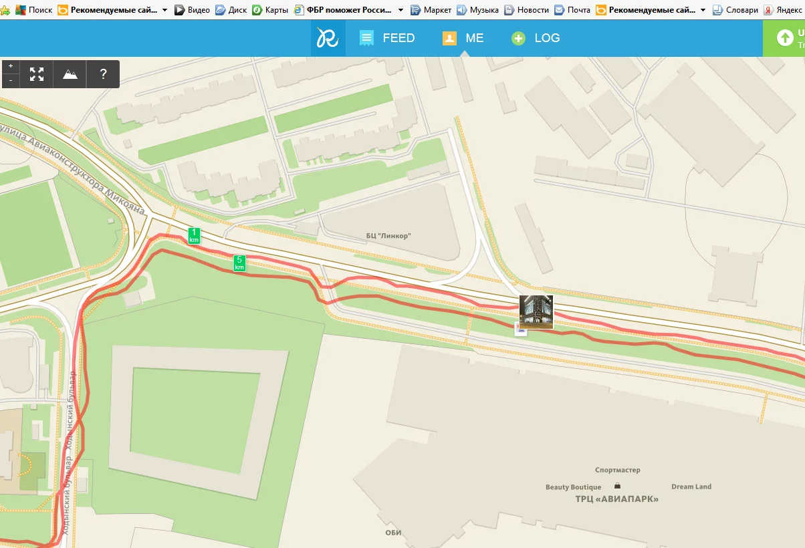Open the Маркет bookmark

click(x=431, y=10)
